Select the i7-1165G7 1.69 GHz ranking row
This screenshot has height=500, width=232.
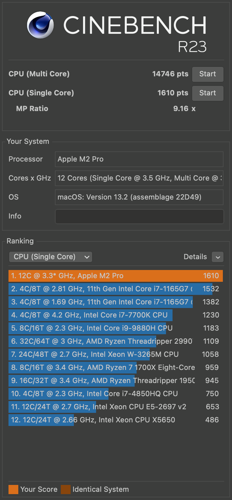tap(116, 302)
